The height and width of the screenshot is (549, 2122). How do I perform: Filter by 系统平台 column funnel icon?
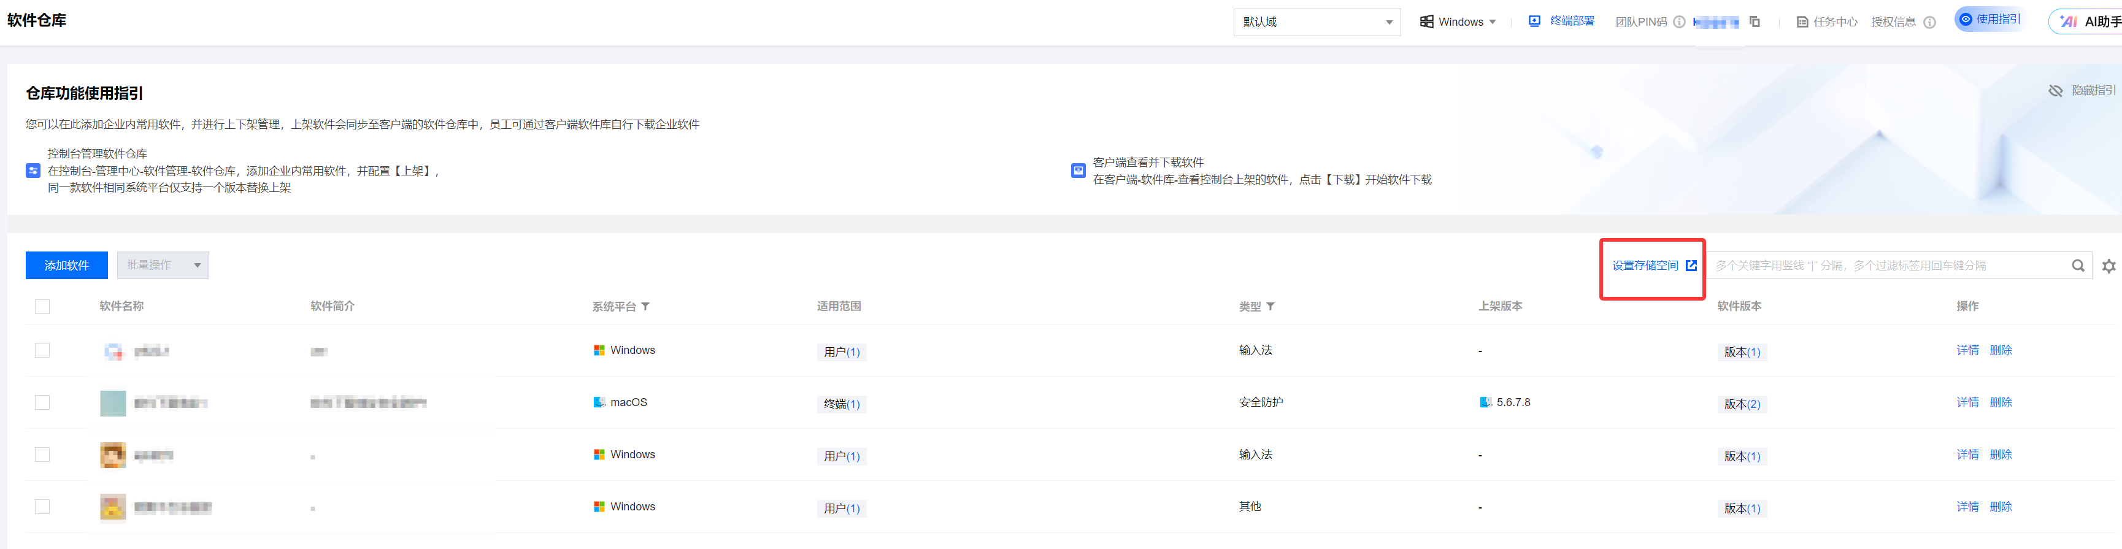pos(646,306)
